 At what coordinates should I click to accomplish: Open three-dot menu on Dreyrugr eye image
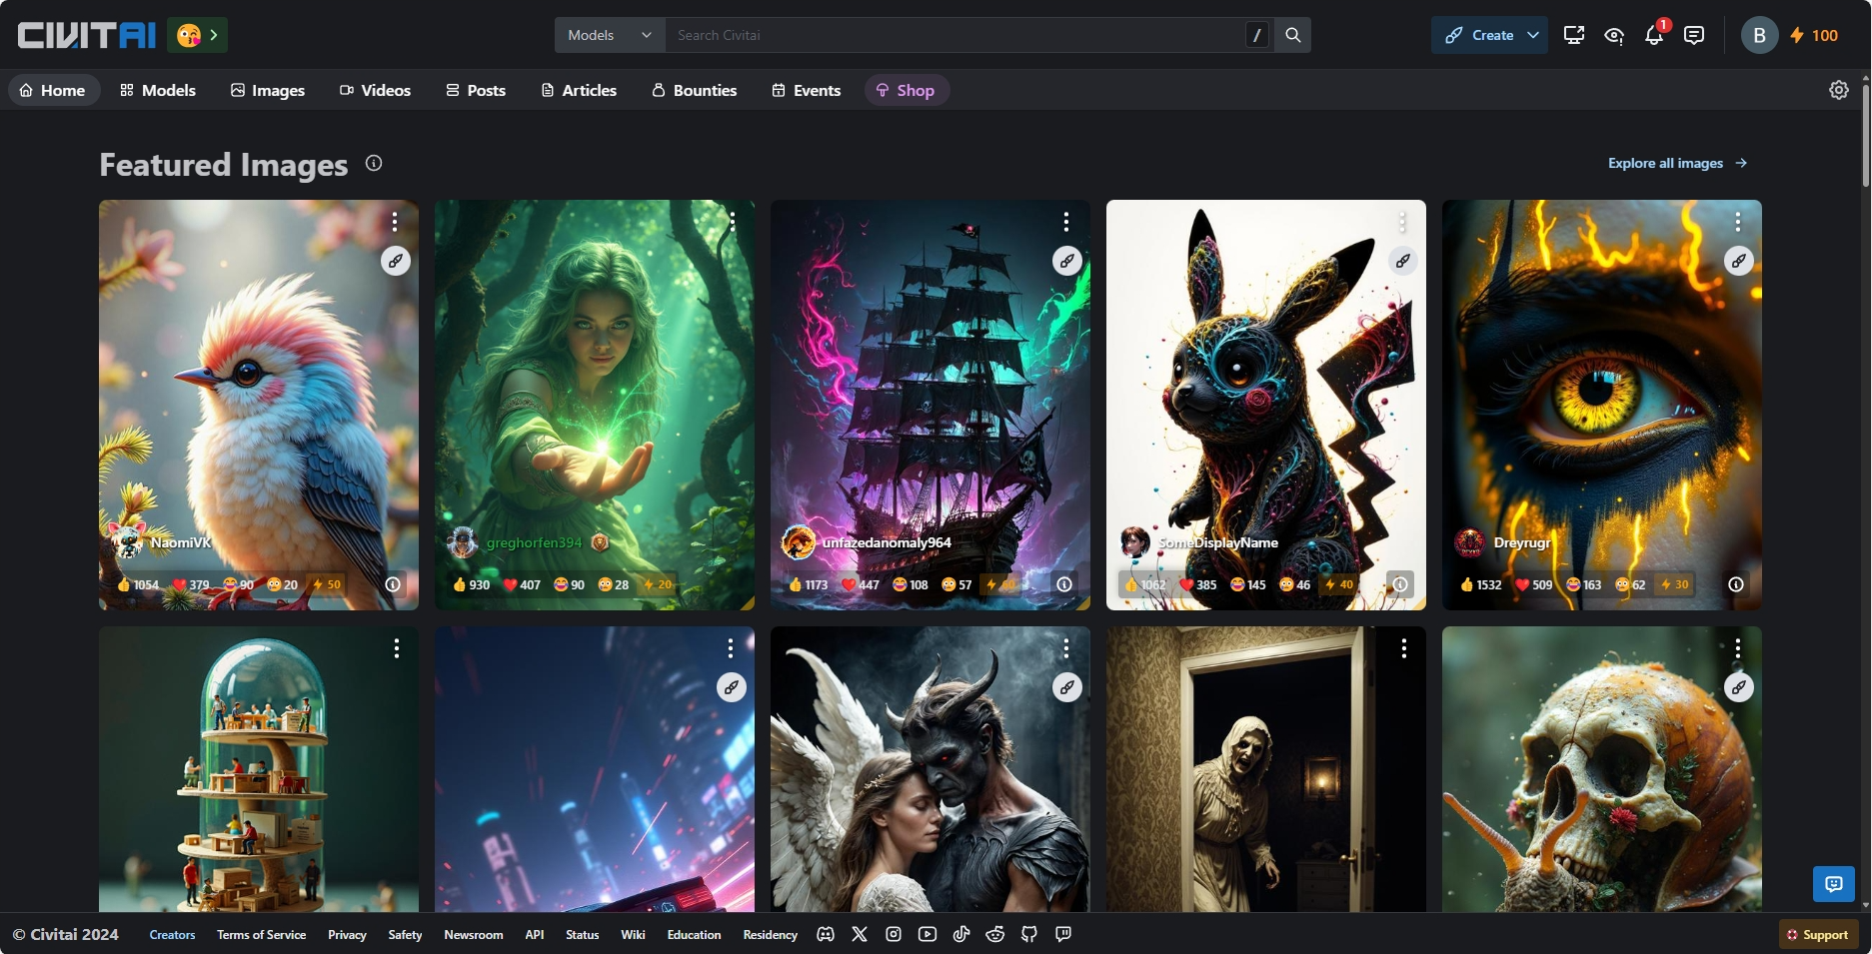(x=1738, y=221)
